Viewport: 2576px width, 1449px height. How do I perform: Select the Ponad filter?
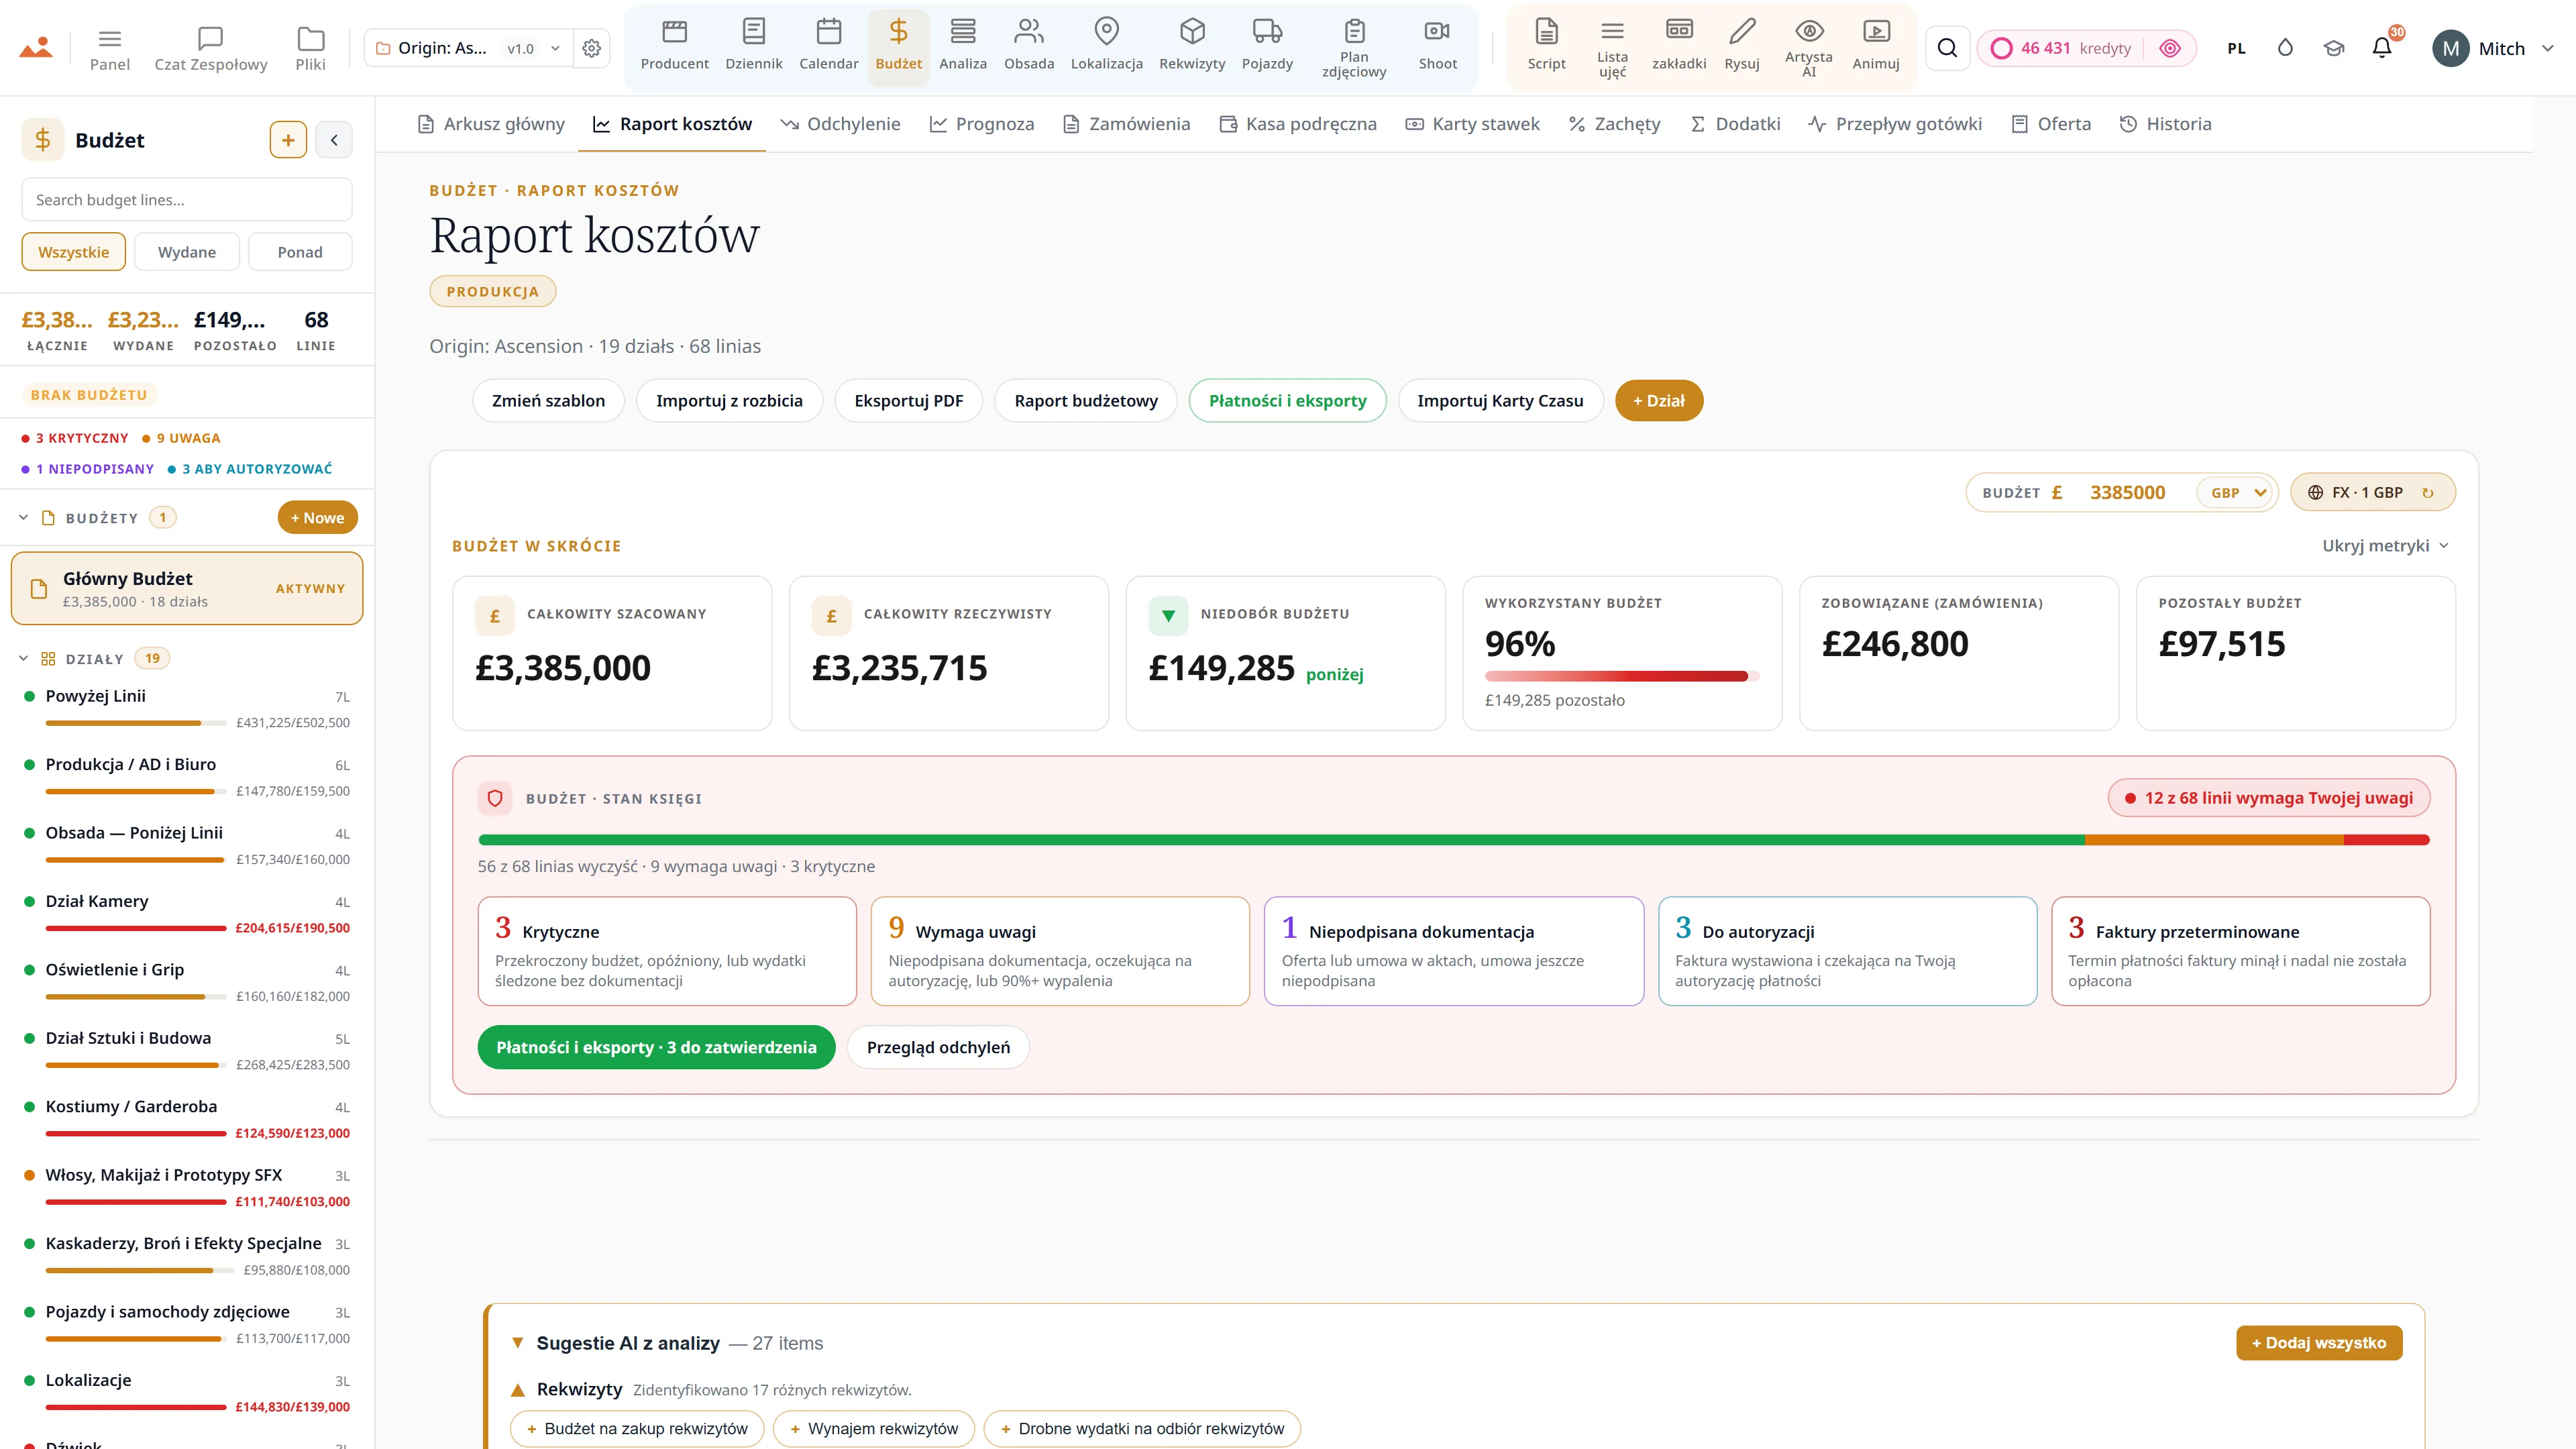click(x=300, y=252)
